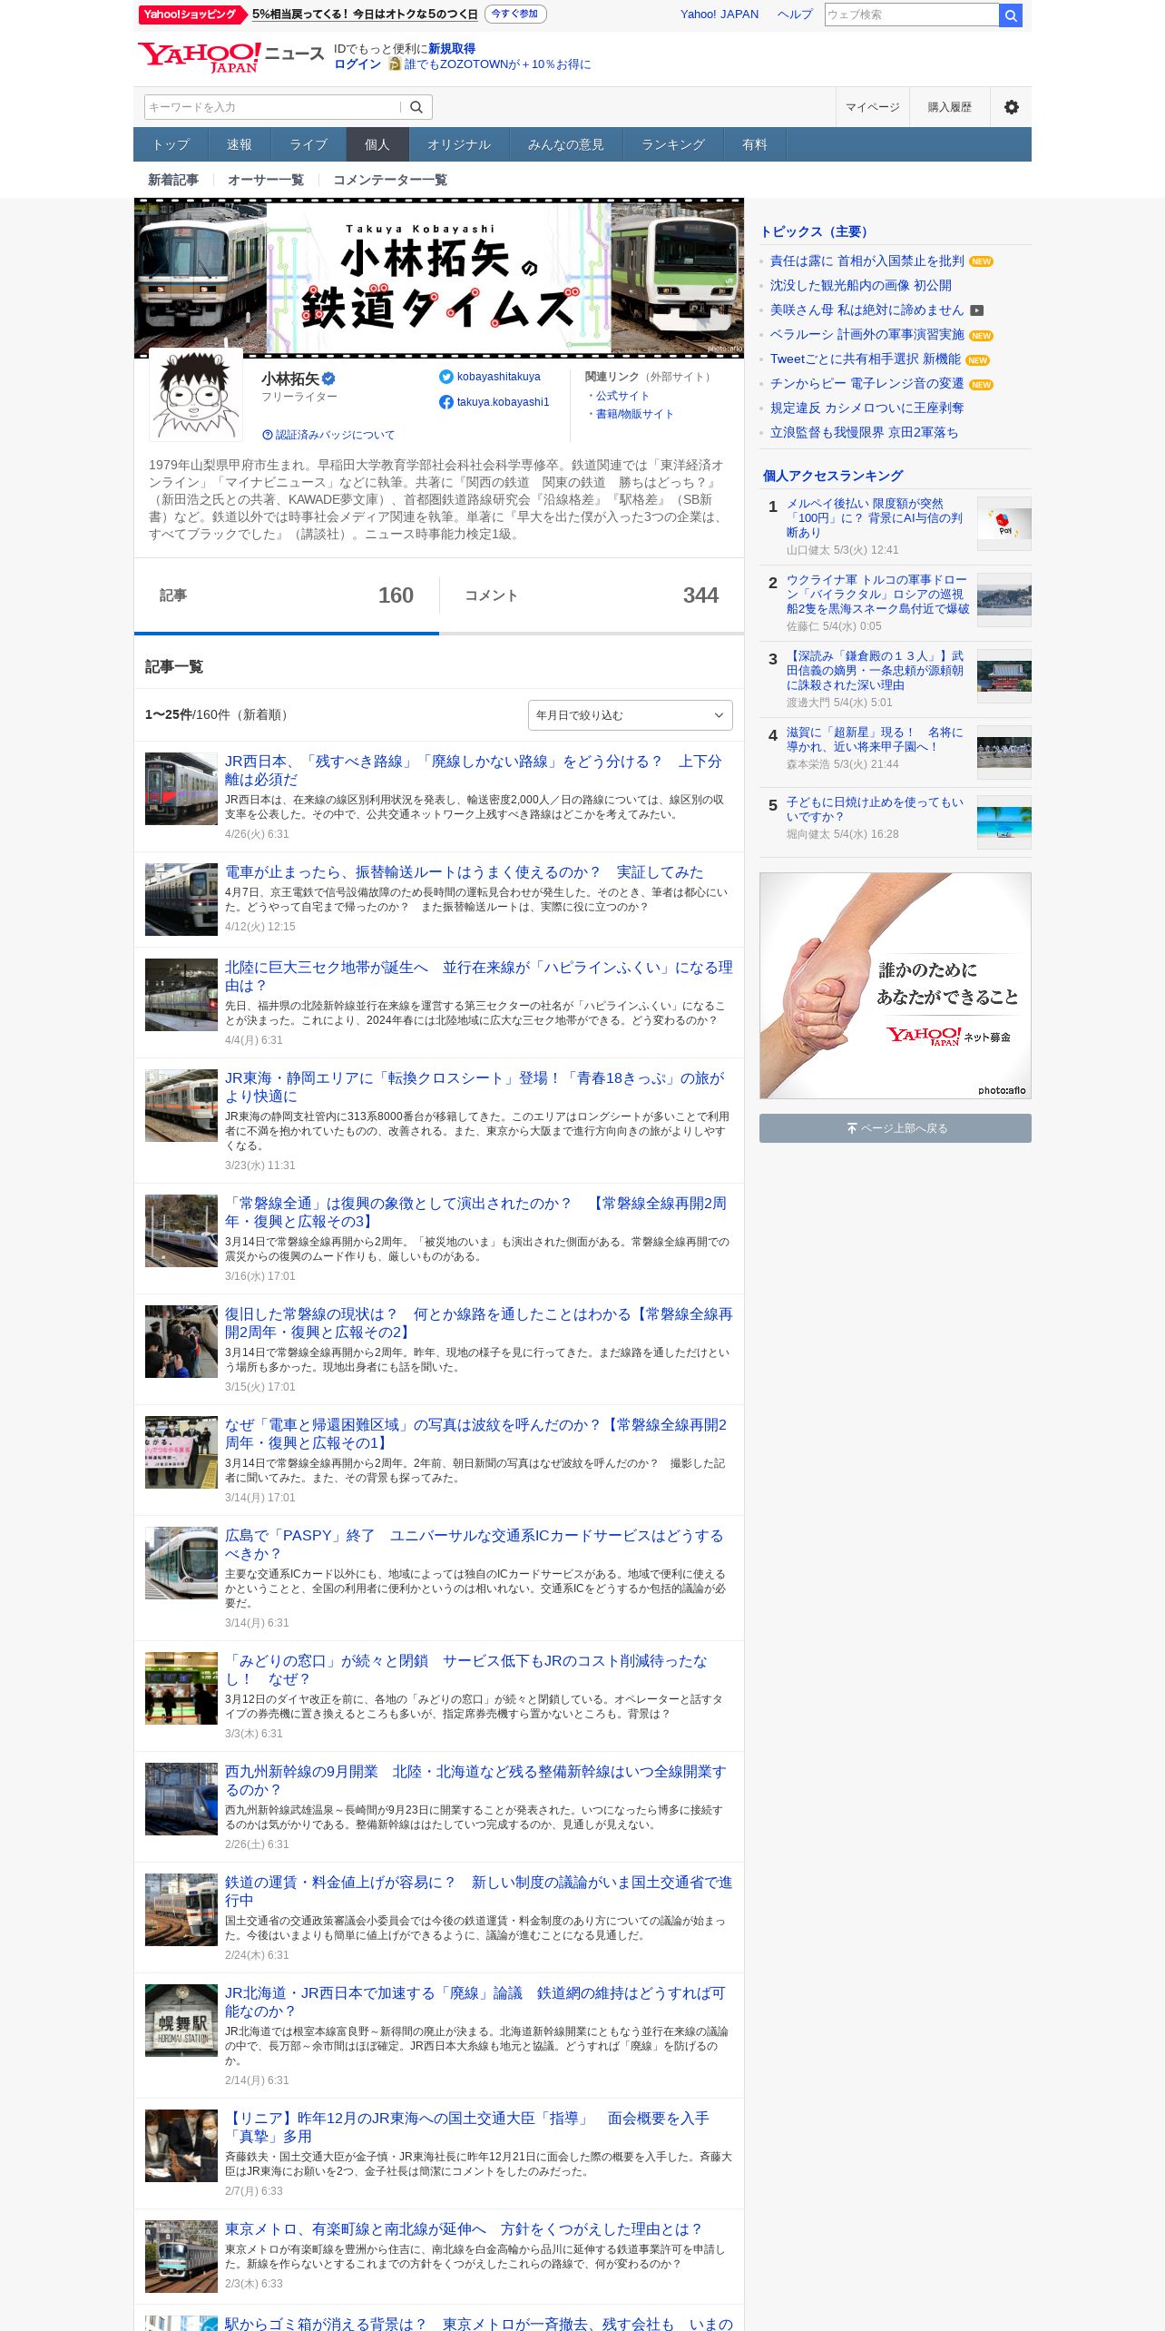Switch to the 速報 tab
The image size is (1165, 2331).
point(240,144)
